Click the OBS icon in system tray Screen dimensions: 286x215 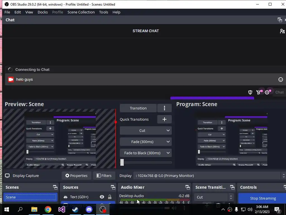coord(230,209)
